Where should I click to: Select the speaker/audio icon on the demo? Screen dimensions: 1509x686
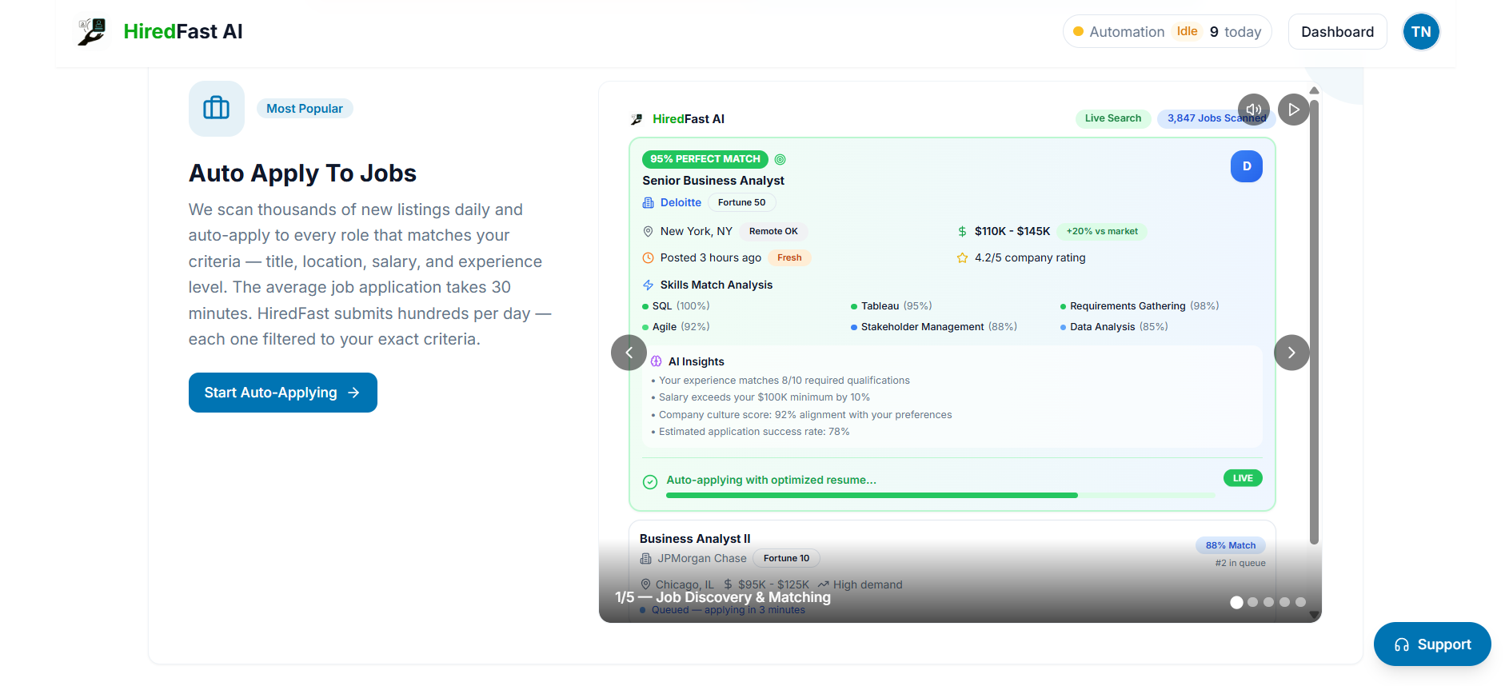click(x=1253, y=109)
